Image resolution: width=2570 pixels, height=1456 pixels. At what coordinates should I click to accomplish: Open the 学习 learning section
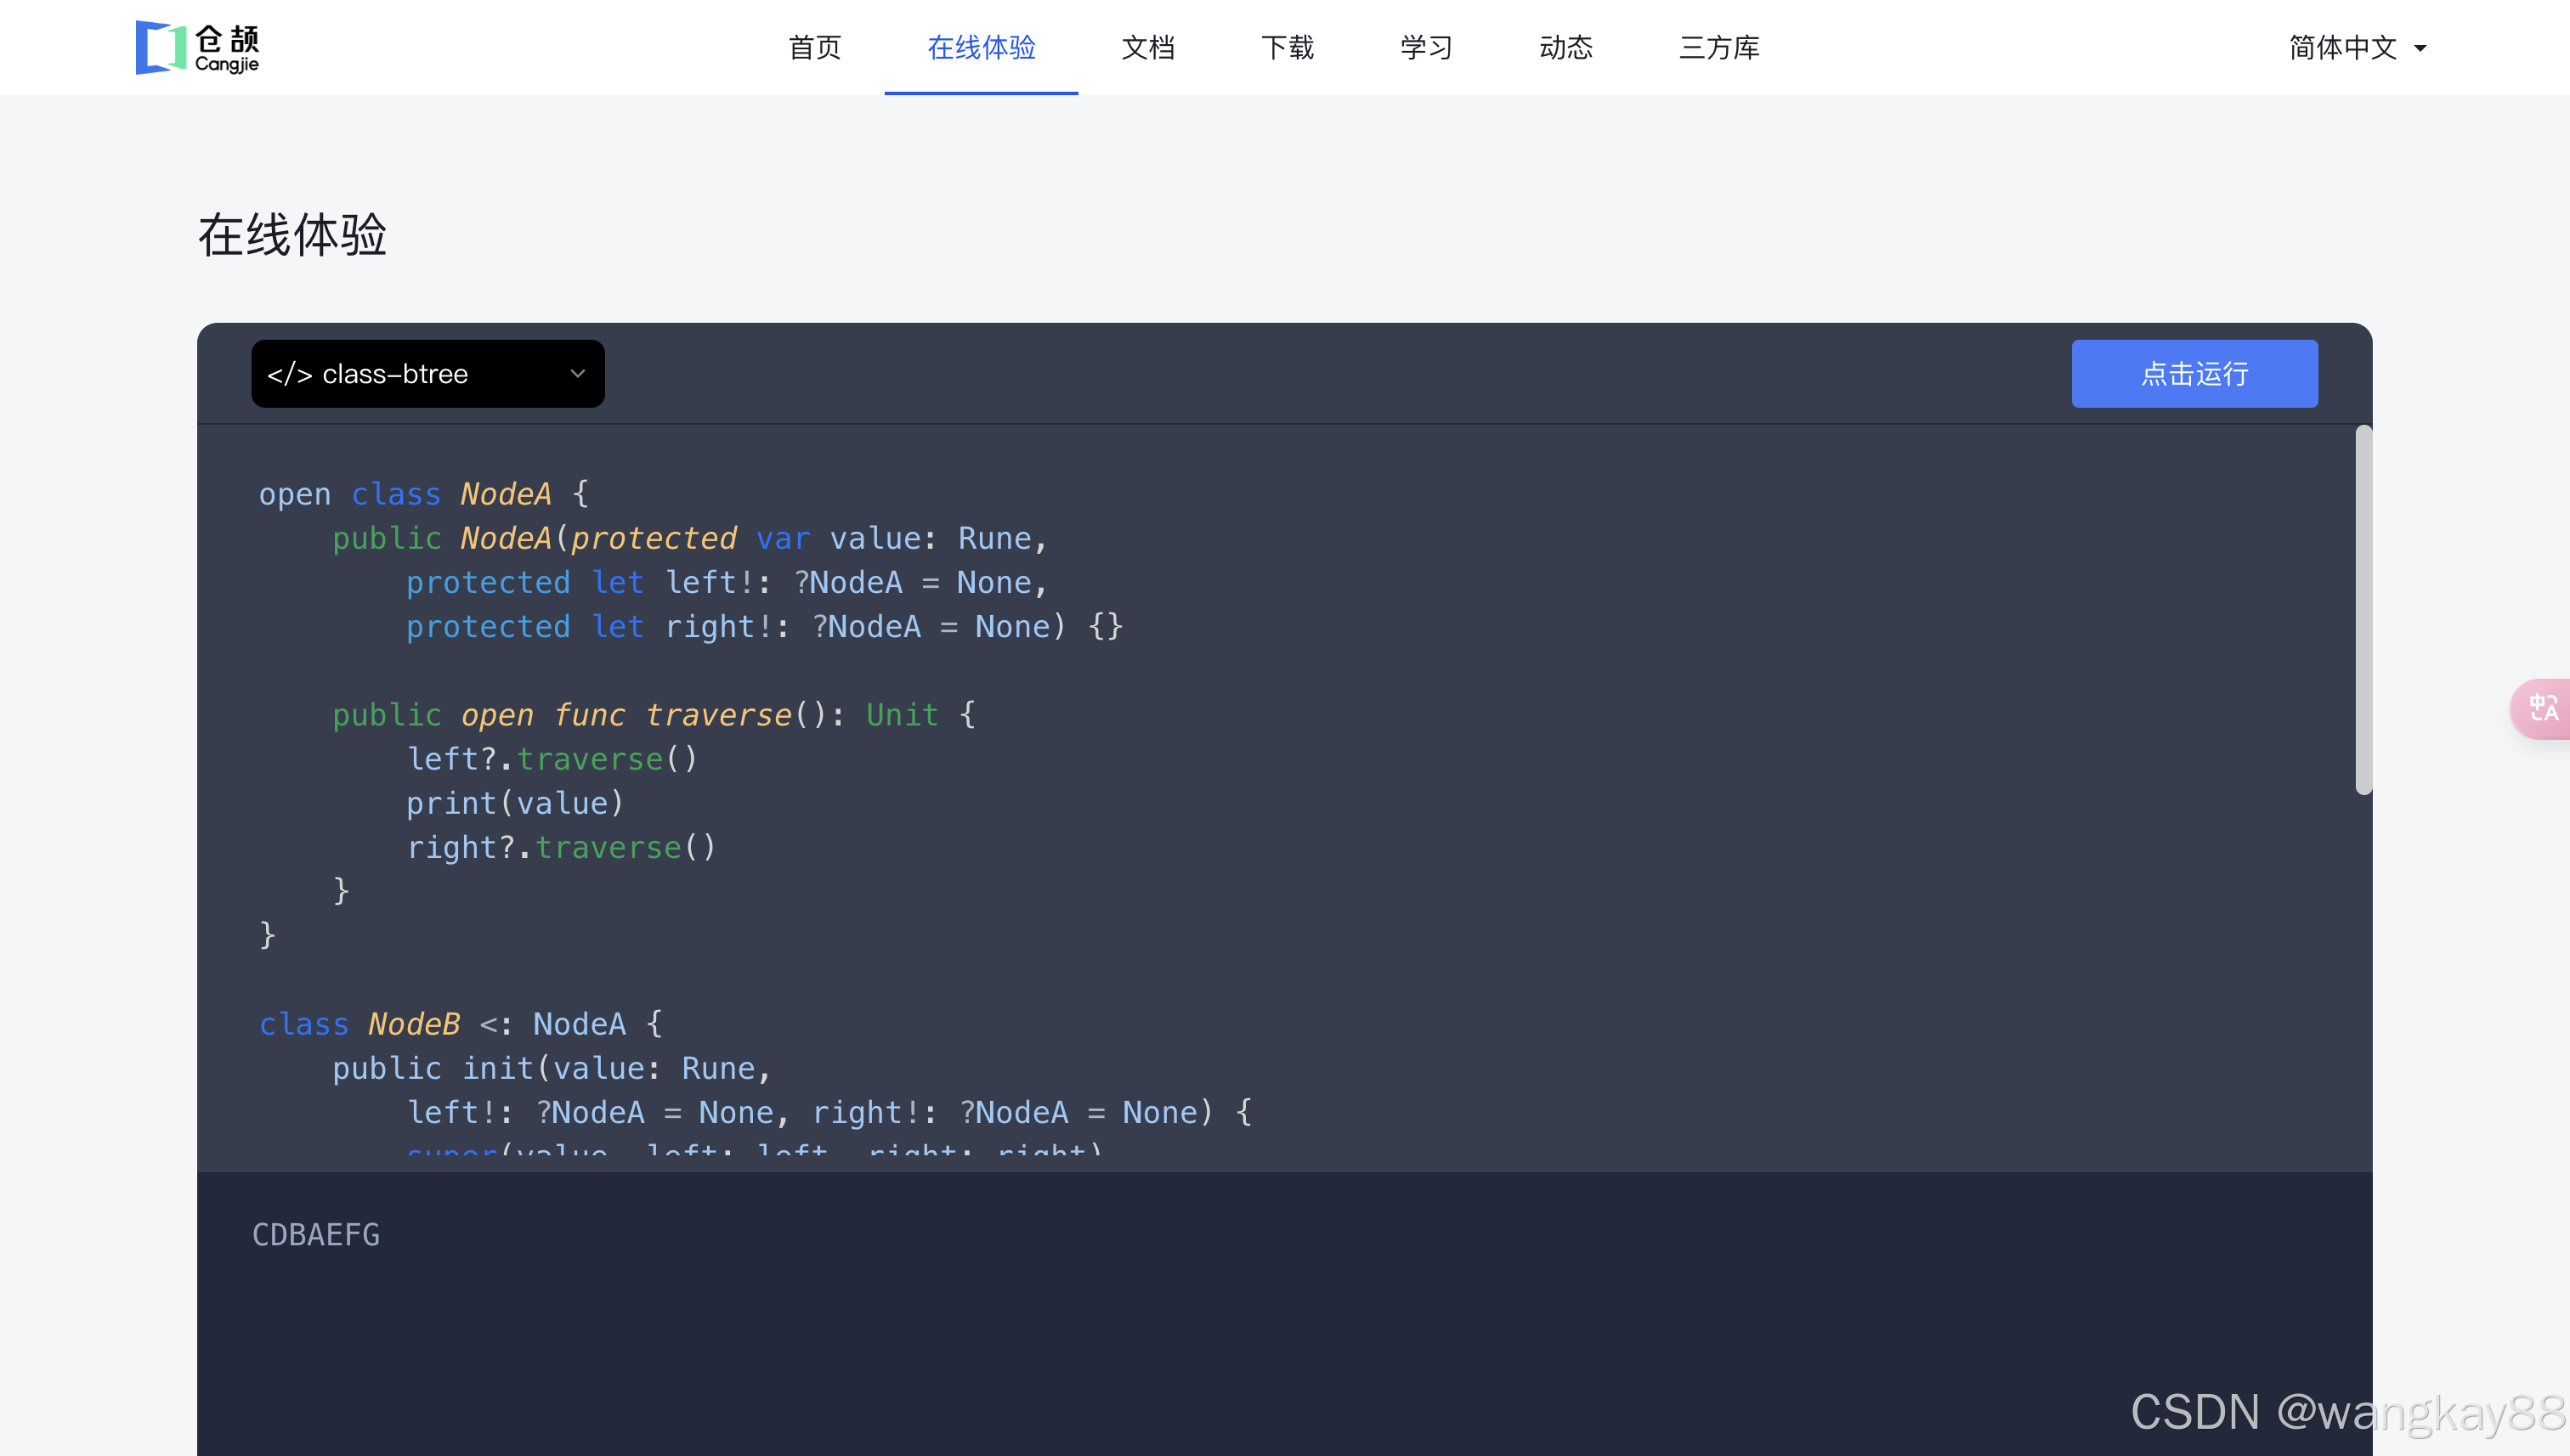coord(1425,47)
